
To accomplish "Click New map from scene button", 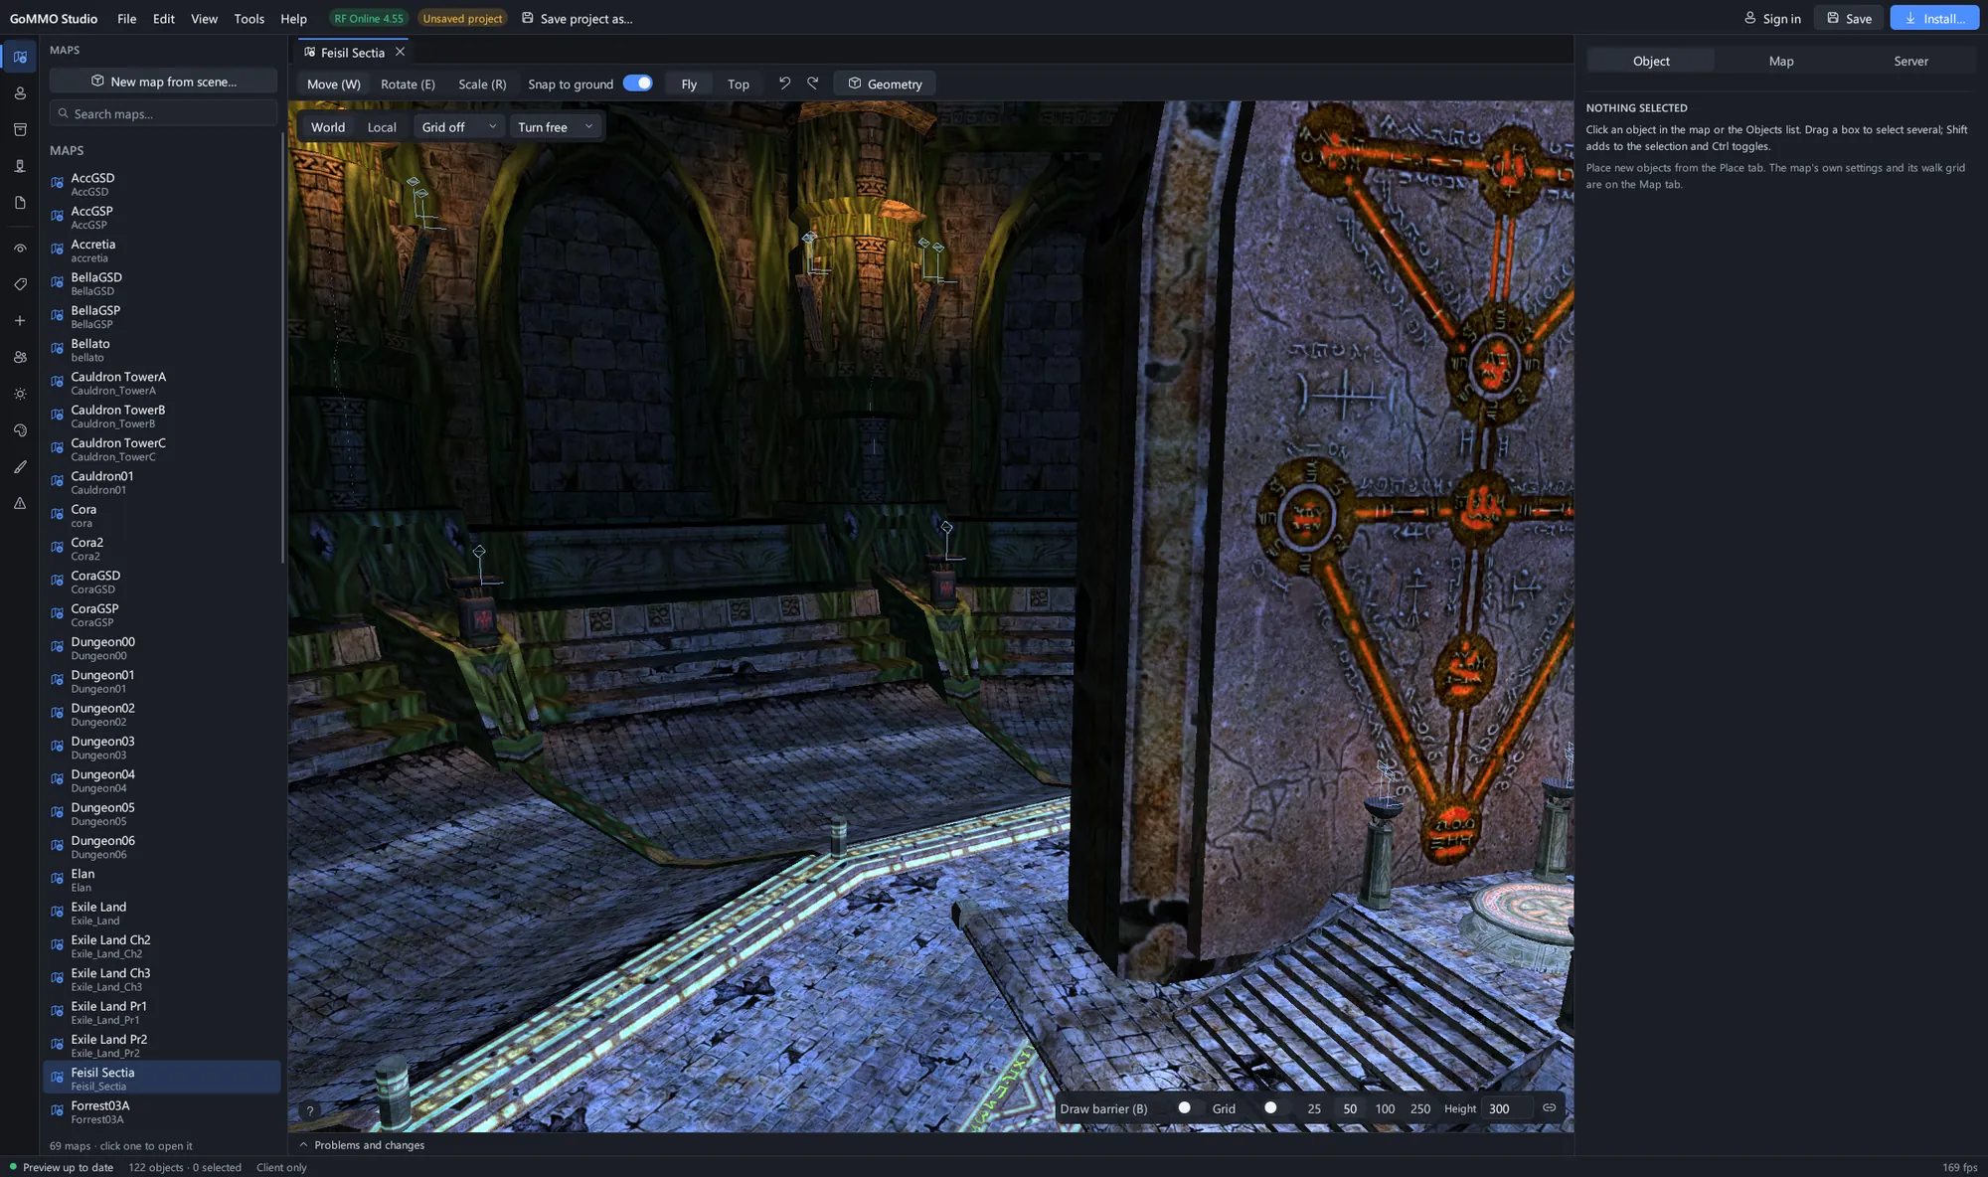I will [163, 82].
